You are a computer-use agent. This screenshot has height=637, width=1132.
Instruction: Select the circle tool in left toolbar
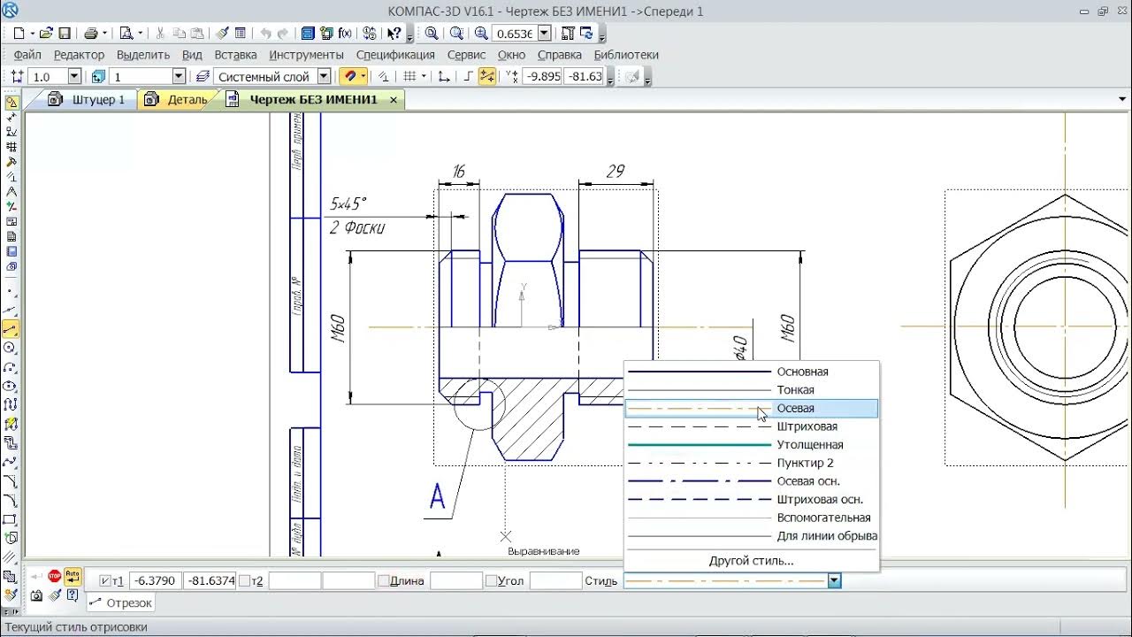(11, 349)
